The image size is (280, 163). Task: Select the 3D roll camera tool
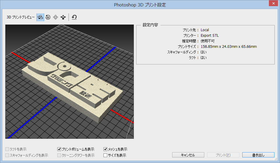pyautogui.click(x=48, y=17)
